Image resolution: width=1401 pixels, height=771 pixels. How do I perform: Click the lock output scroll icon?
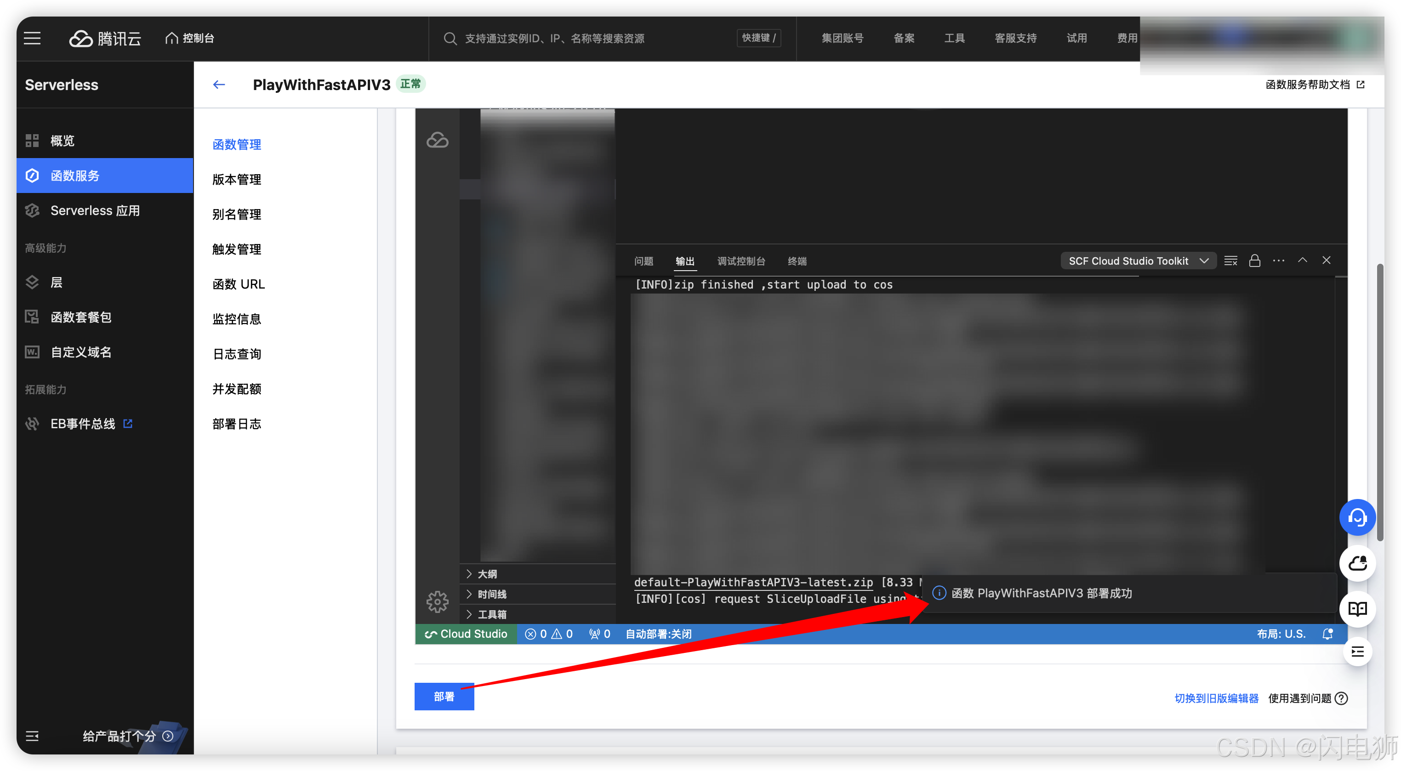(x=1254, y=261)
